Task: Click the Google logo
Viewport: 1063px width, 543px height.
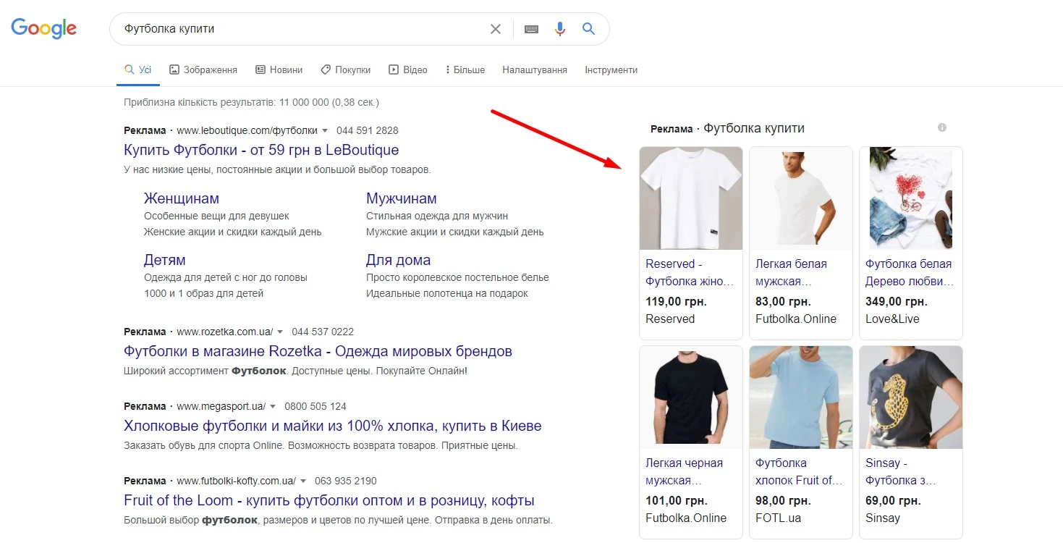Action: 43,28
